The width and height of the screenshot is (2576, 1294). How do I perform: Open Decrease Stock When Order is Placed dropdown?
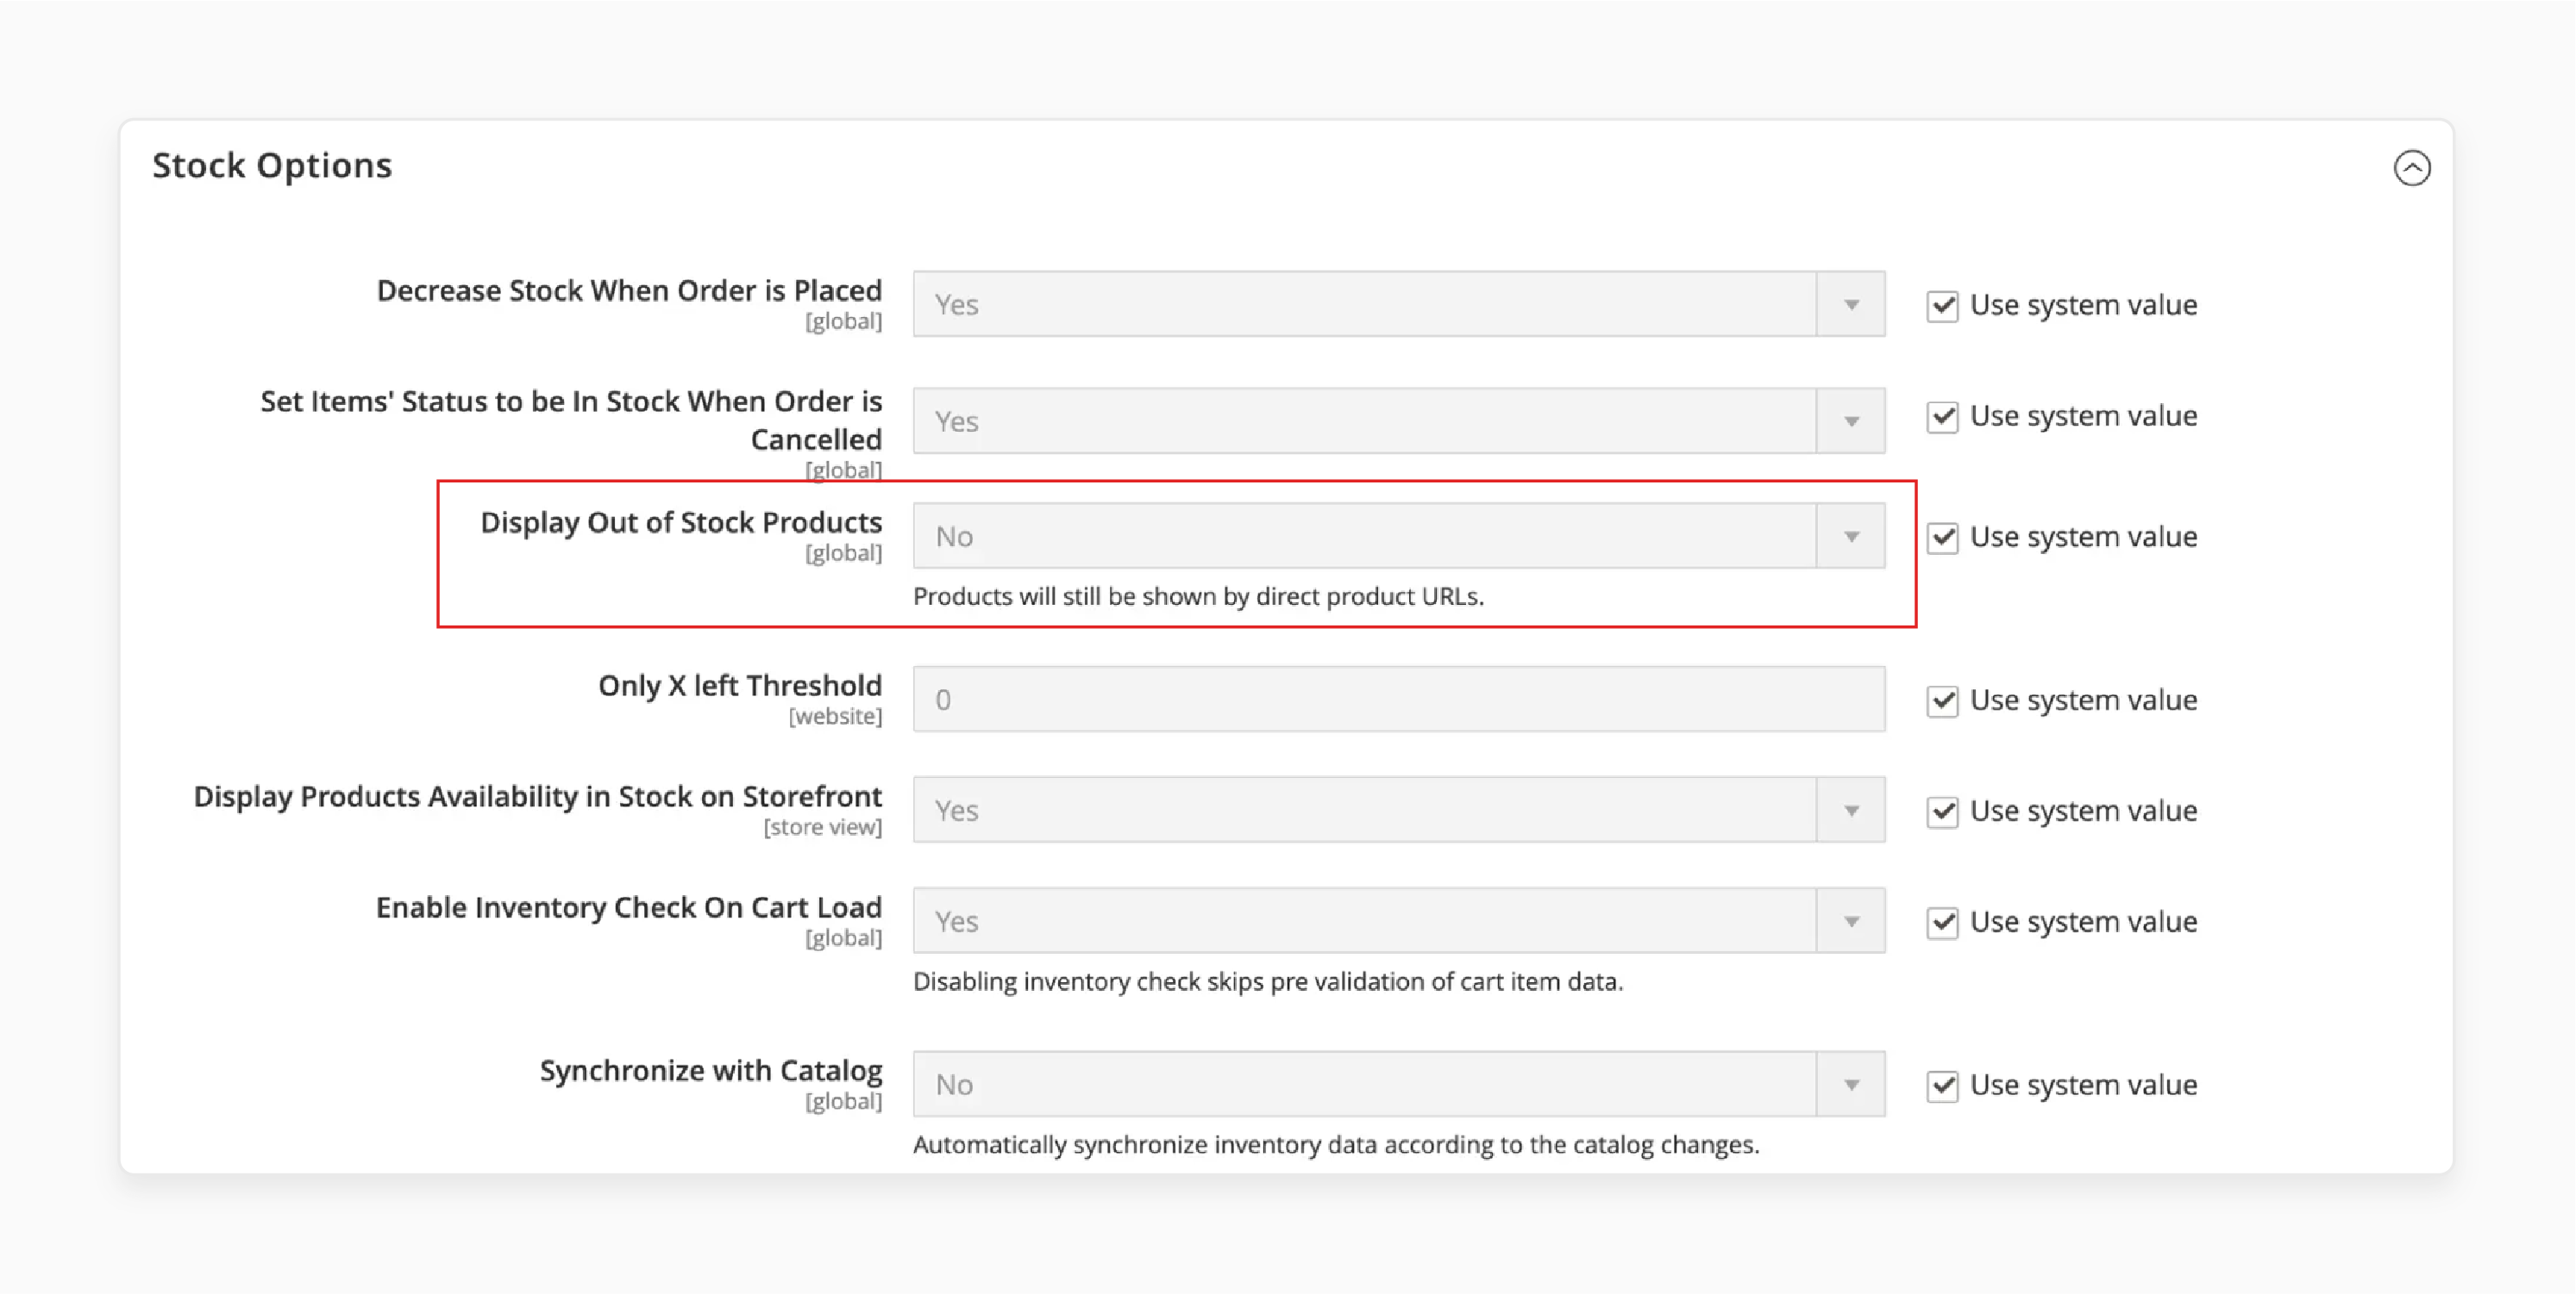[1398, 304]
